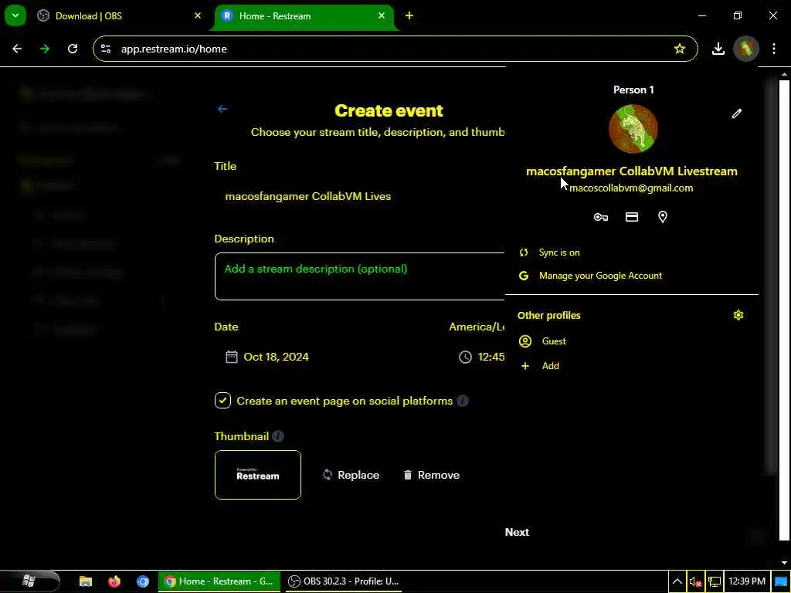This screenshot has width=791, height=593.
Task: Edit profile with the pencil icon
Action: click(736, 114)
